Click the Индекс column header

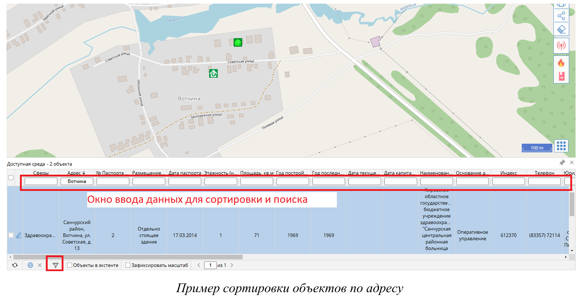(508, 173)
